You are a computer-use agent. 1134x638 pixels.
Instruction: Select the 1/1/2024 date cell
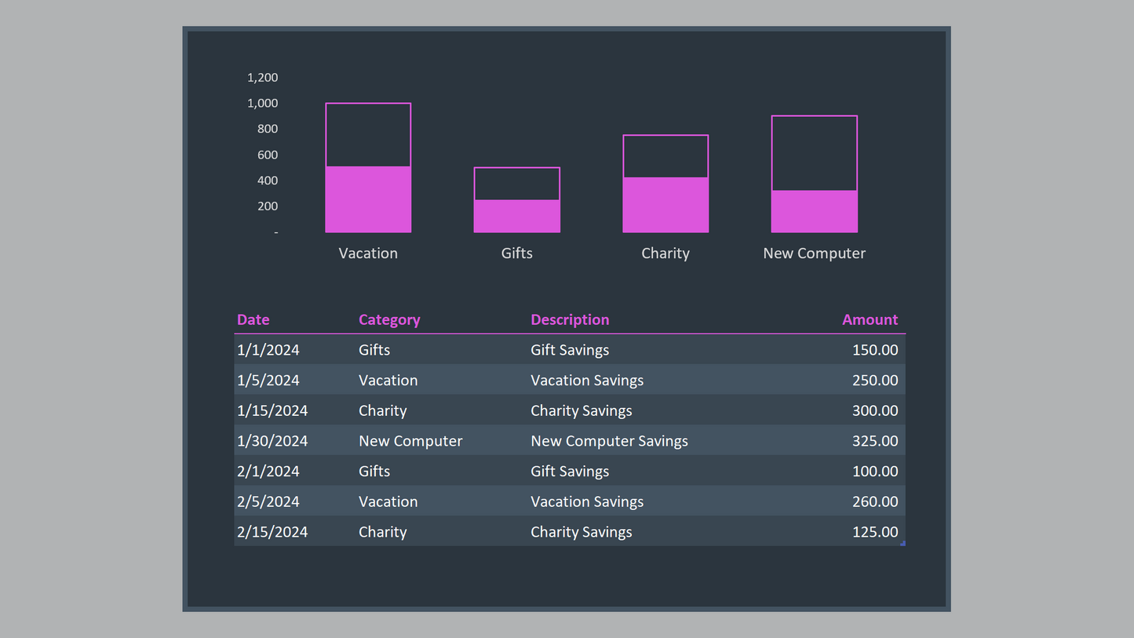coord(268,350)
